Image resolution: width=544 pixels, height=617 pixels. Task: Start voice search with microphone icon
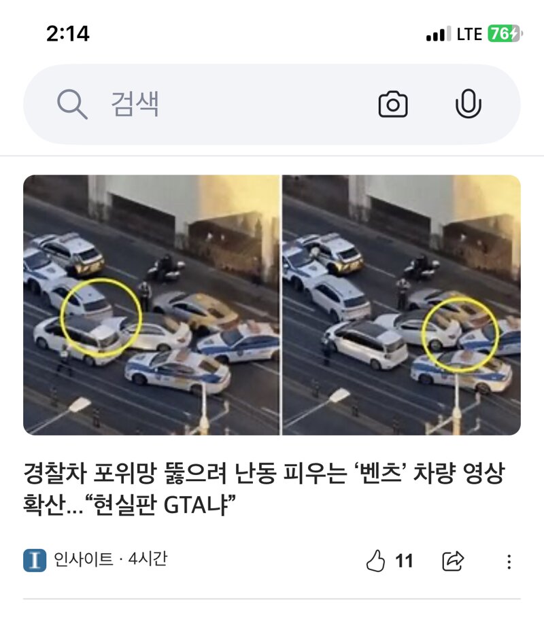point(469,104)
